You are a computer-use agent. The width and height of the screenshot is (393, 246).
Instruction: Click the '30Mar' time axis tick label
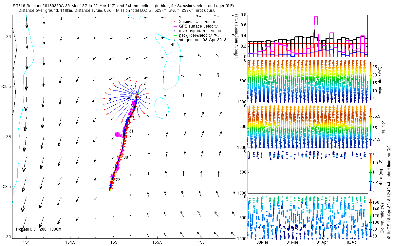pyautogui.click(x=262, y=242)
